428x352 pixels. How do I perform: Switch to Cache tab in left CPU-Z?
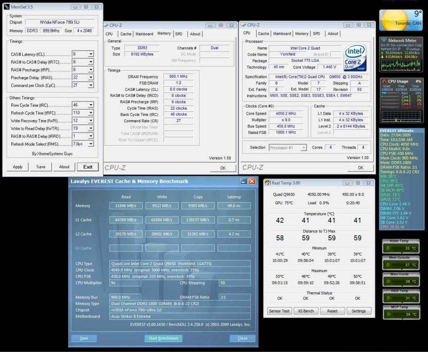click(x=126, y=34)
